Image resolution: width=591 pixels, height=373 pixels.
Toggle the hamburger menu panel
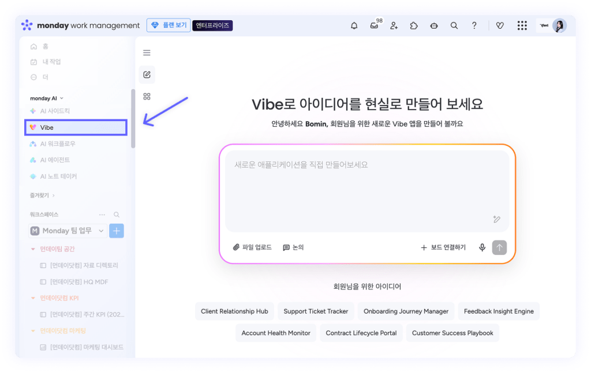tap(147, 53)
